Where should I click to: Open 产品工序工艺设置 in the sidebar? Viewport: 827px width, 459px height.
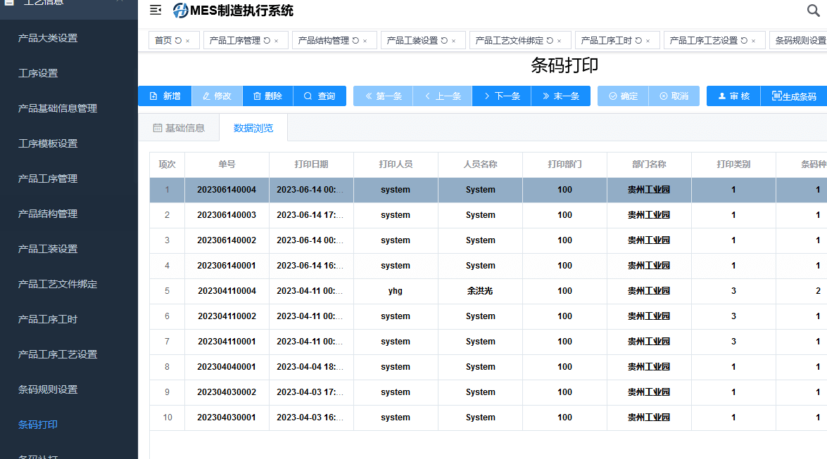(x=58, y=354)
